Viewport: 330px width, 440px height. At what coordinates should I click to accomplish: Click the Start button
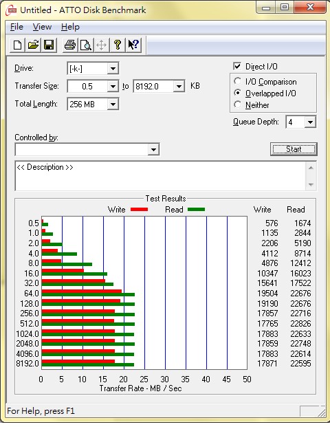pos(294,149)
